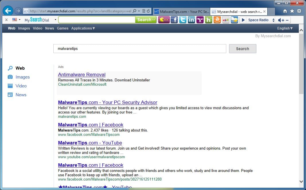306x190 pixels.
Task: Select Images in the top navigation bar
Action: pos(24,28)
